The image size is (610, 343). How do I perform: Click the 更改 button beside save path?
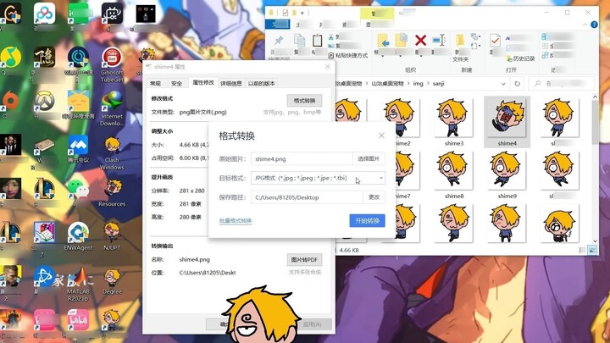coord(374,197)
